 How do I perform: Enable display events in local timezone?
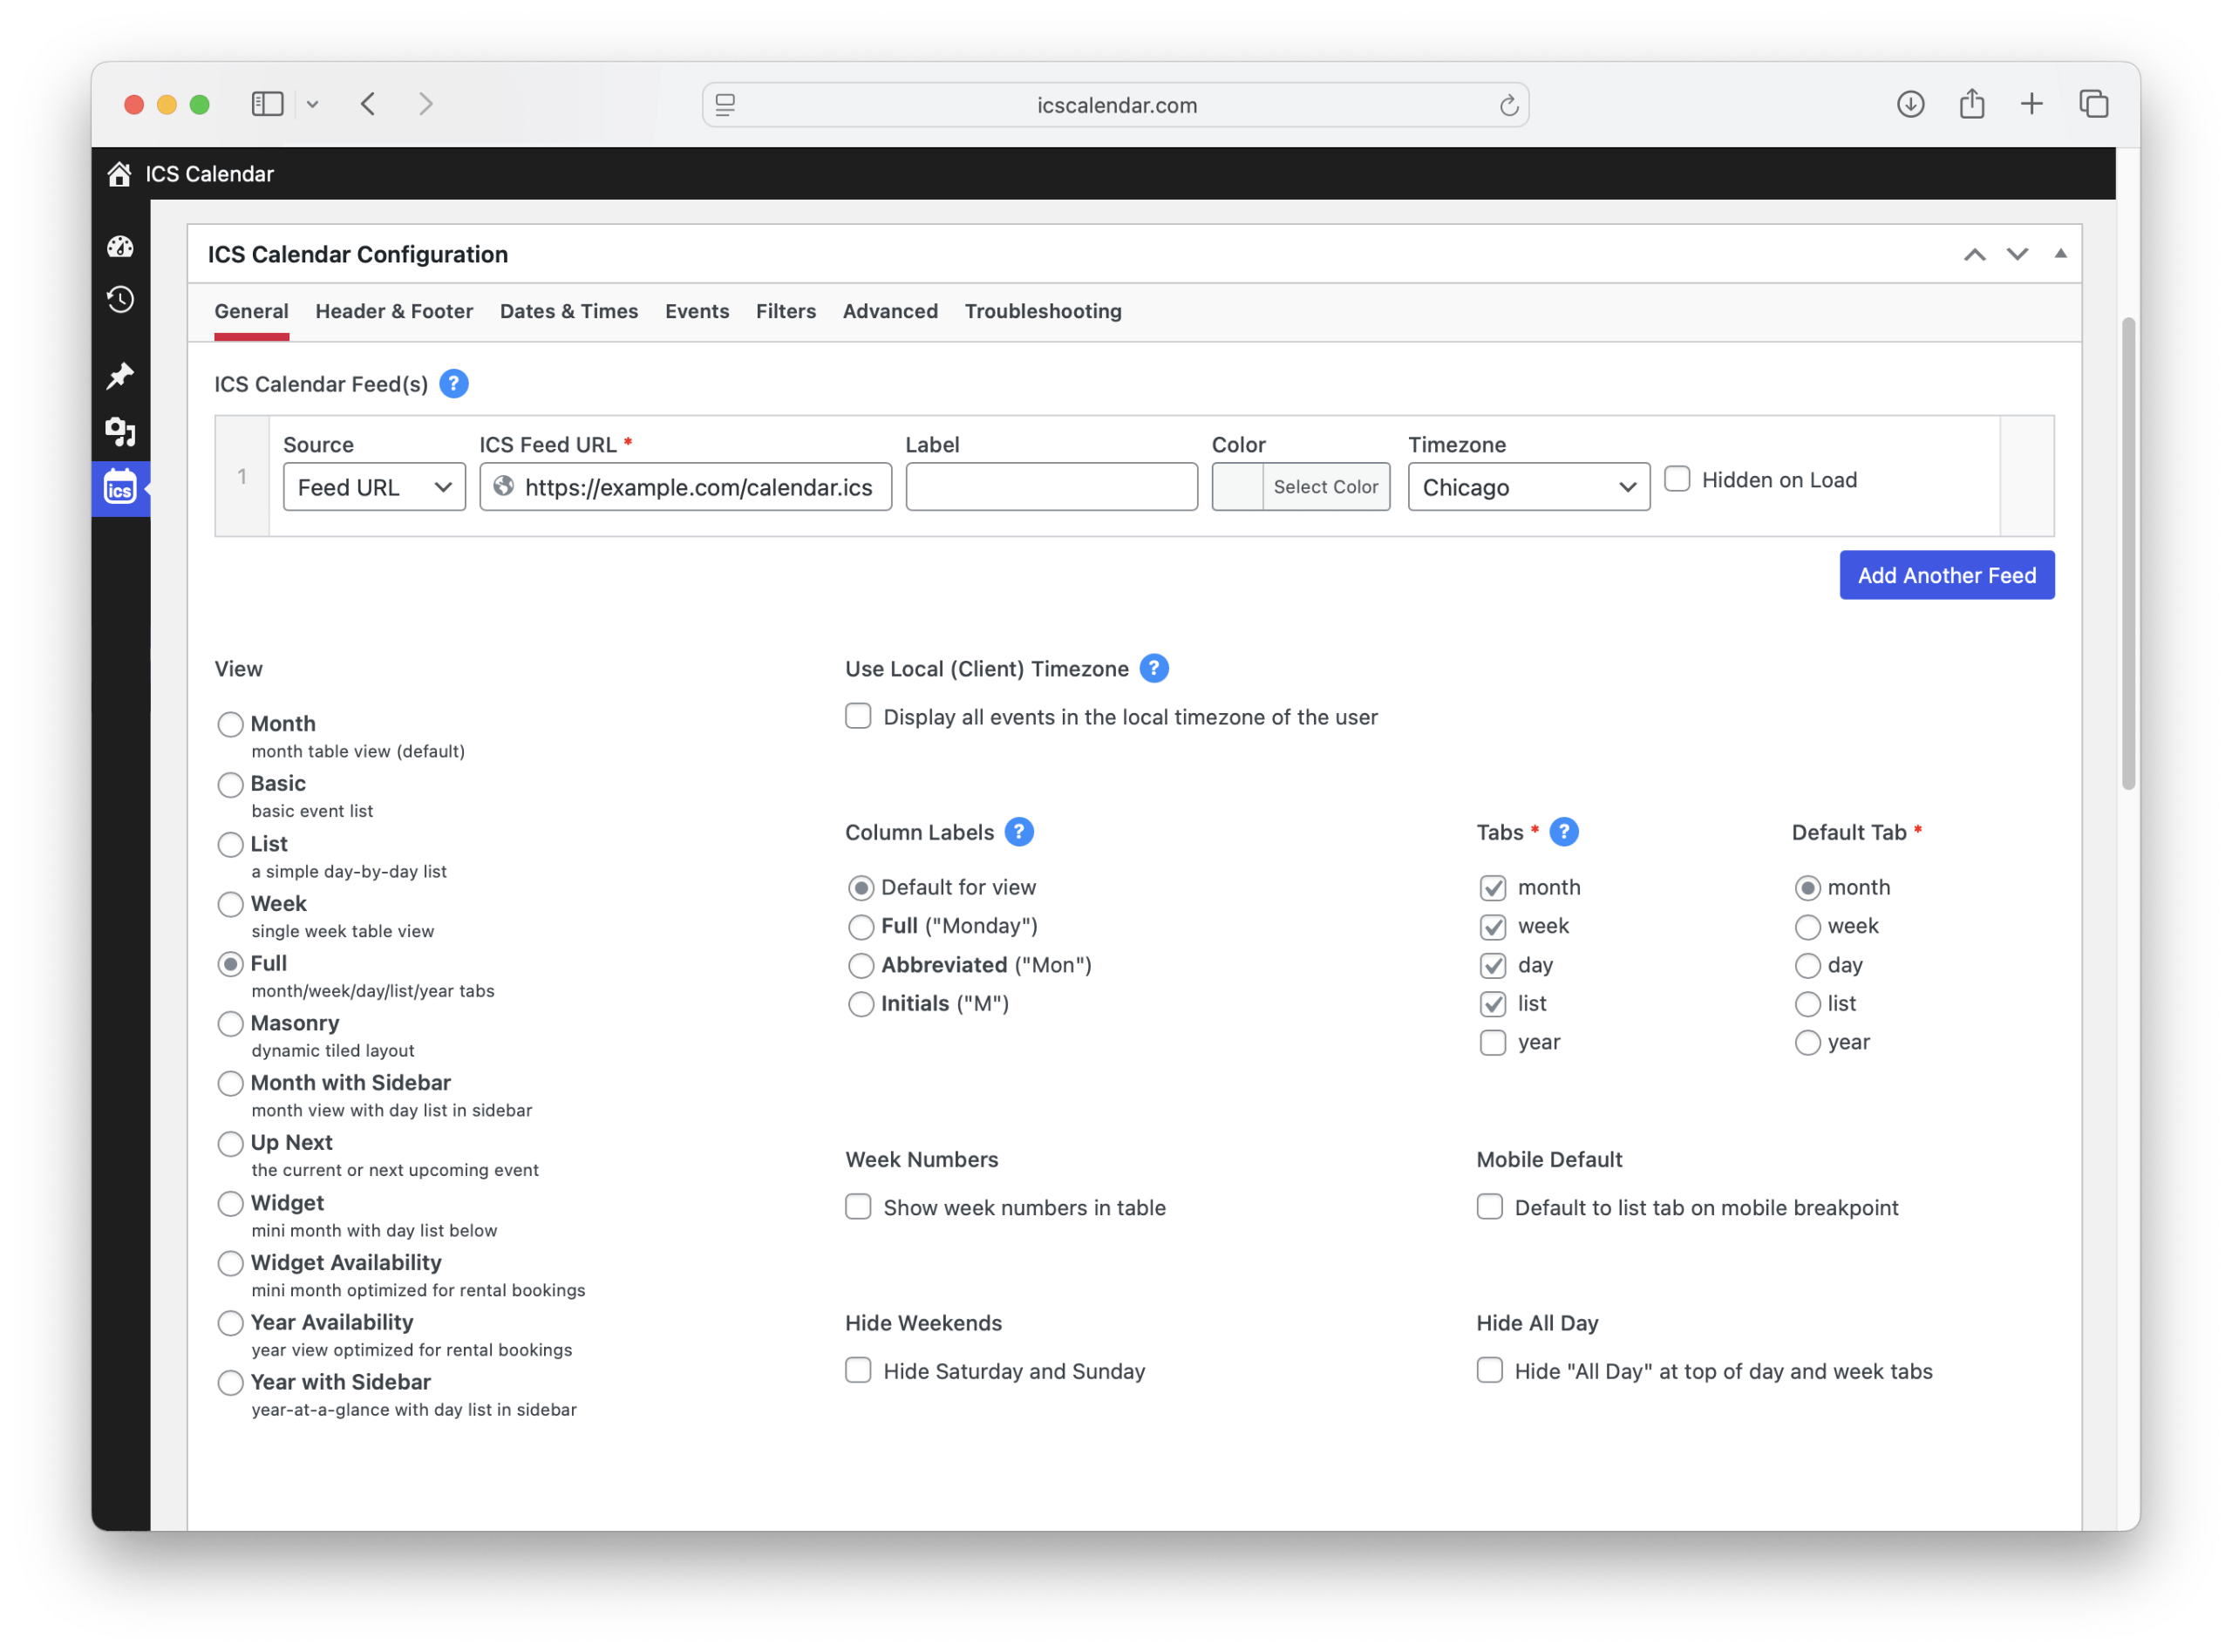tap(858, 716)
